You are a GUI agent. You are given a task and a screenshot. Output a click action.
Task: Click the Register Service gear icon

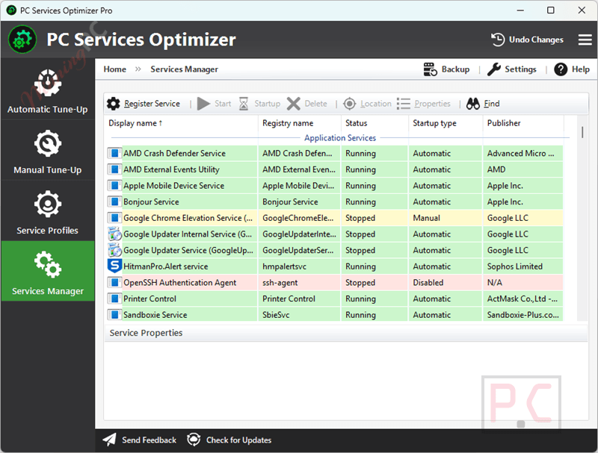pyautogui.click(x=114, y=104)
